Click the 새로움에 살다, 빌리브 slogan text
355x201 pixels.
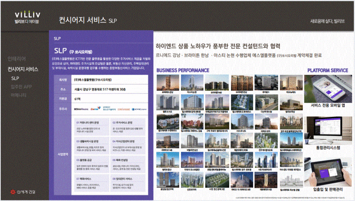point(327,21)
